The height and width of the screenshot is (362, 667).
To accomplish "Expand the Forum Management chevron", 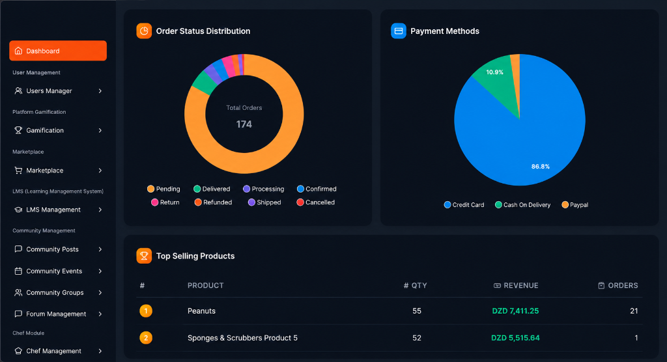I will coord(100,314).
